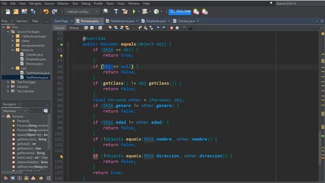This screenshot has width=325, height=183.
Task: Run the project with the green play icon
Action: [134, 12]
